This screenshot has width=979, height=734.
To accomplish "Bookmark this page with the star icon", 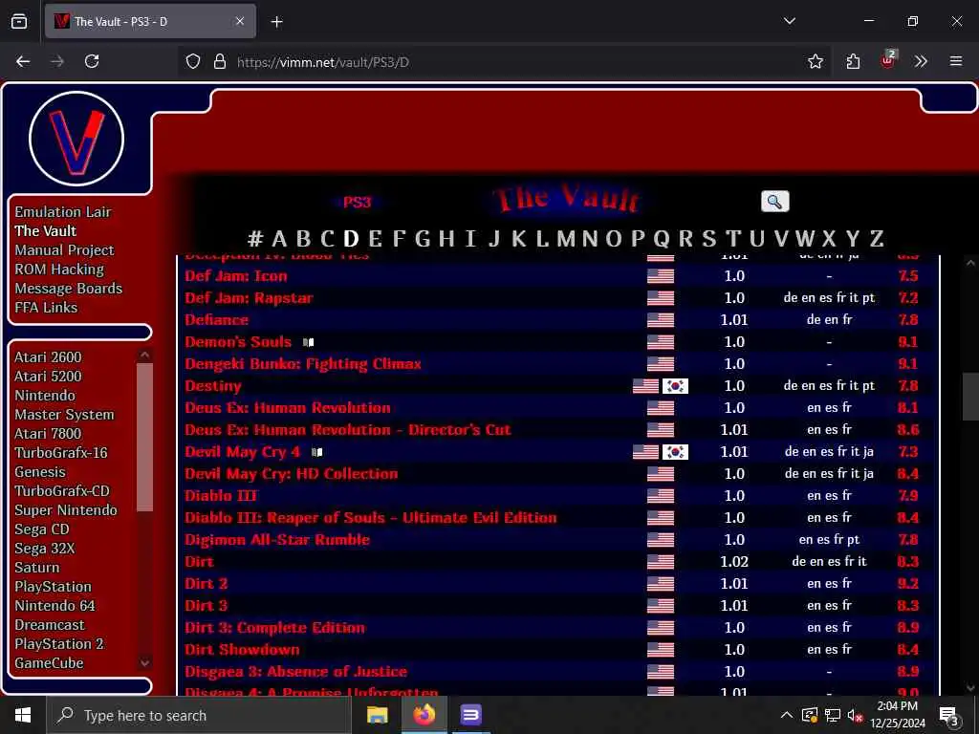I will pyautogui.click(x=815, y=61).
